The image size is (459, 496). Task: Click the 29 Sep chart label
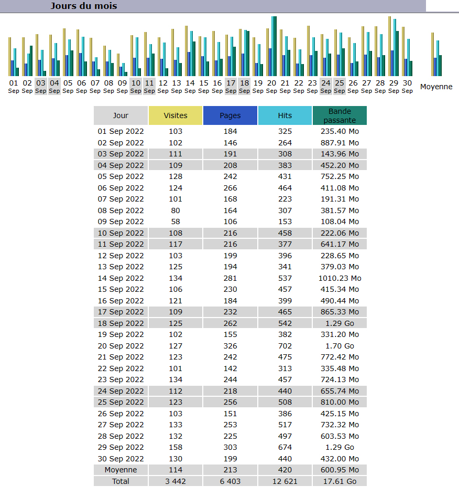(x=394, y=87)
